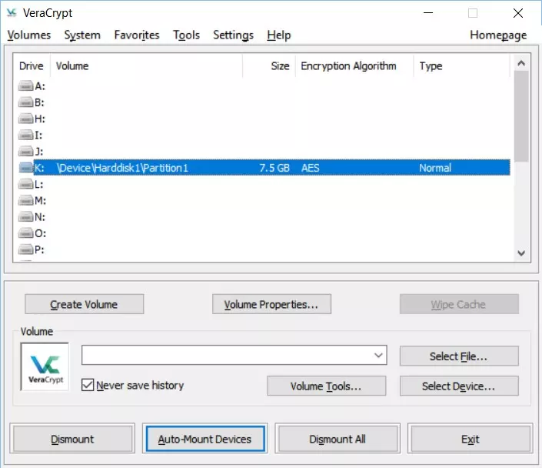
Task: Select \Device\Harddisk1\Partition1 volume text
Action: click(x=122, y=168)
